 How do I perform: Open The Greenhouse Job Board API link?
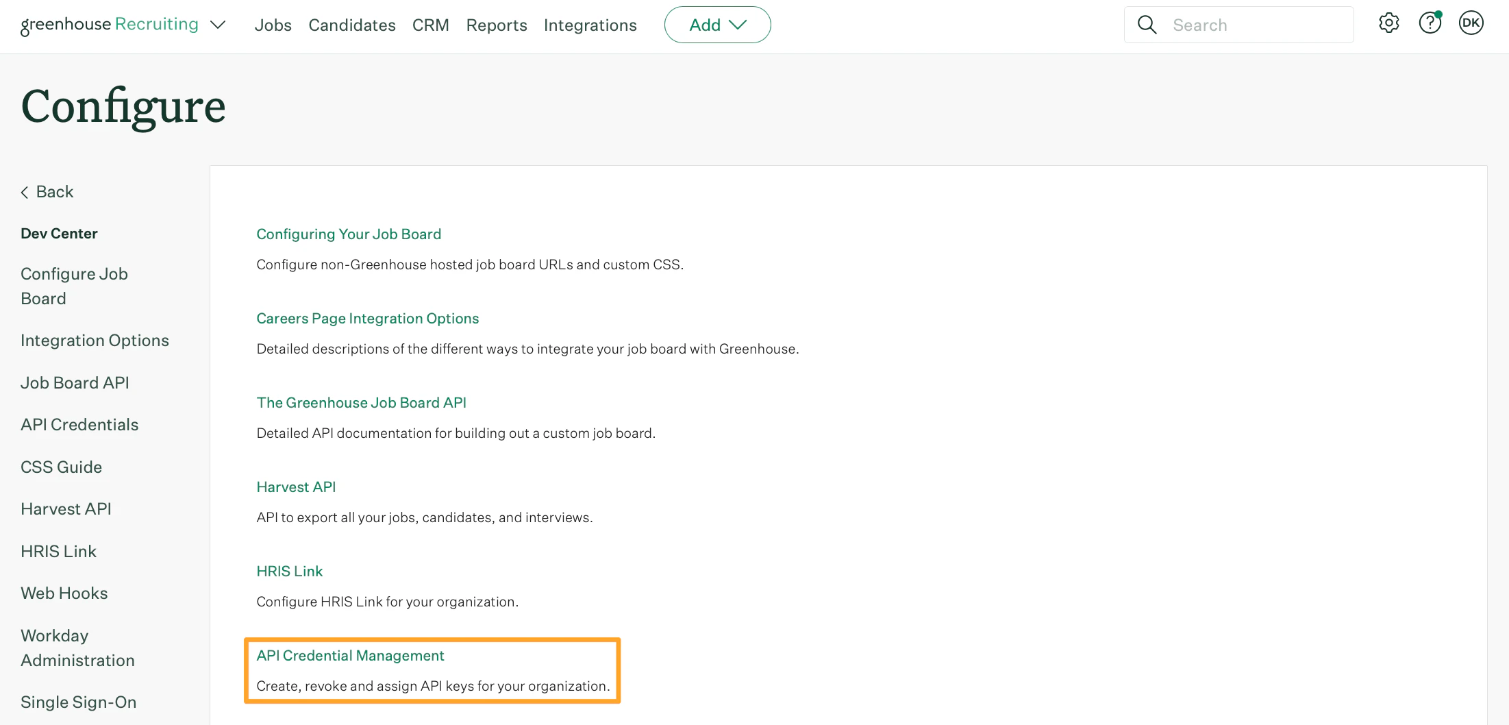361,403
